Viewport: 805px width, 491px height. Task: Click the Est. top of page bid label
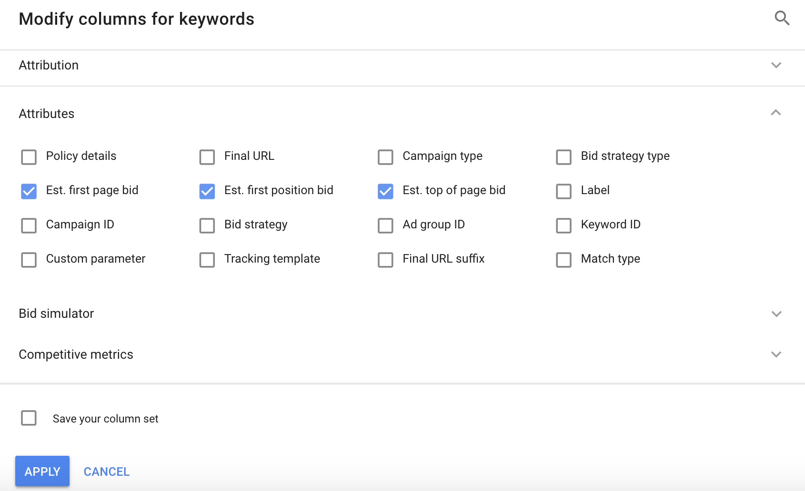(x=454, y=190)
